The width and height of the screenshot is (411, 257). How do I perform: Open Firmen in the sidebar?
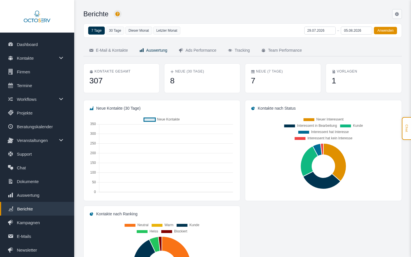pyautogui.click(x=37, y=72)
